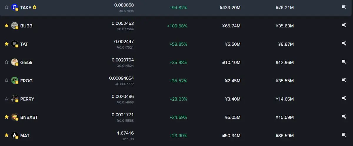353x146 pixels.
Task: Click the MAT token logo
Action: click(x=15, y=135)
